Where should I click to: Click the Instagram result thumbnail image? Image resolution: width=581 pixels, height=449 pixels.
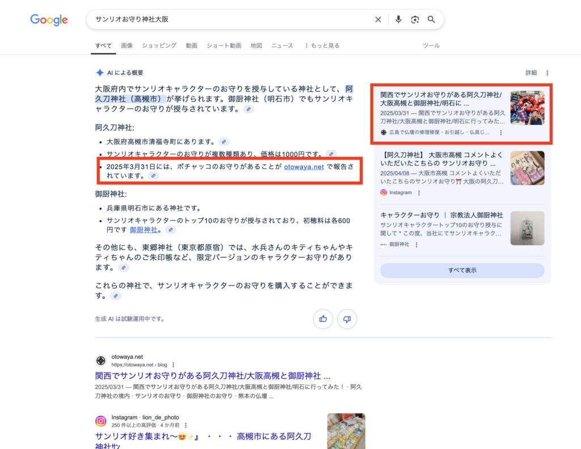tap(346, 431)
